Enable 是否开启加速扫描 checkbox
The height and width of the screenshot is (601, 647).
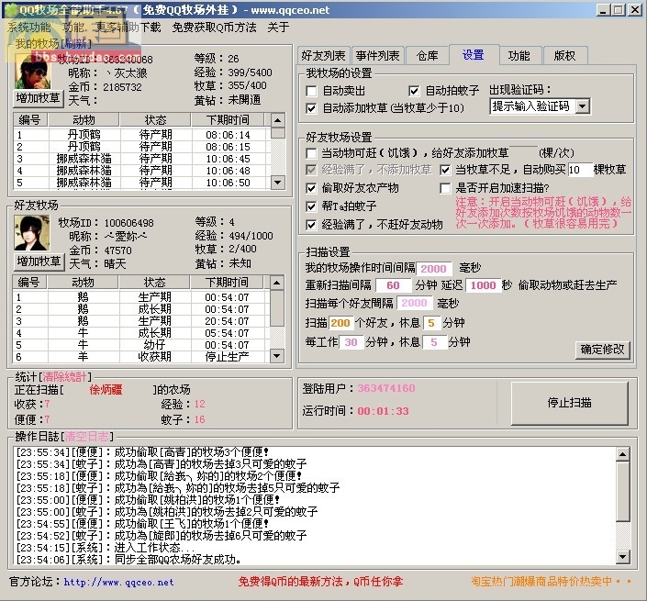coord(445,188)
